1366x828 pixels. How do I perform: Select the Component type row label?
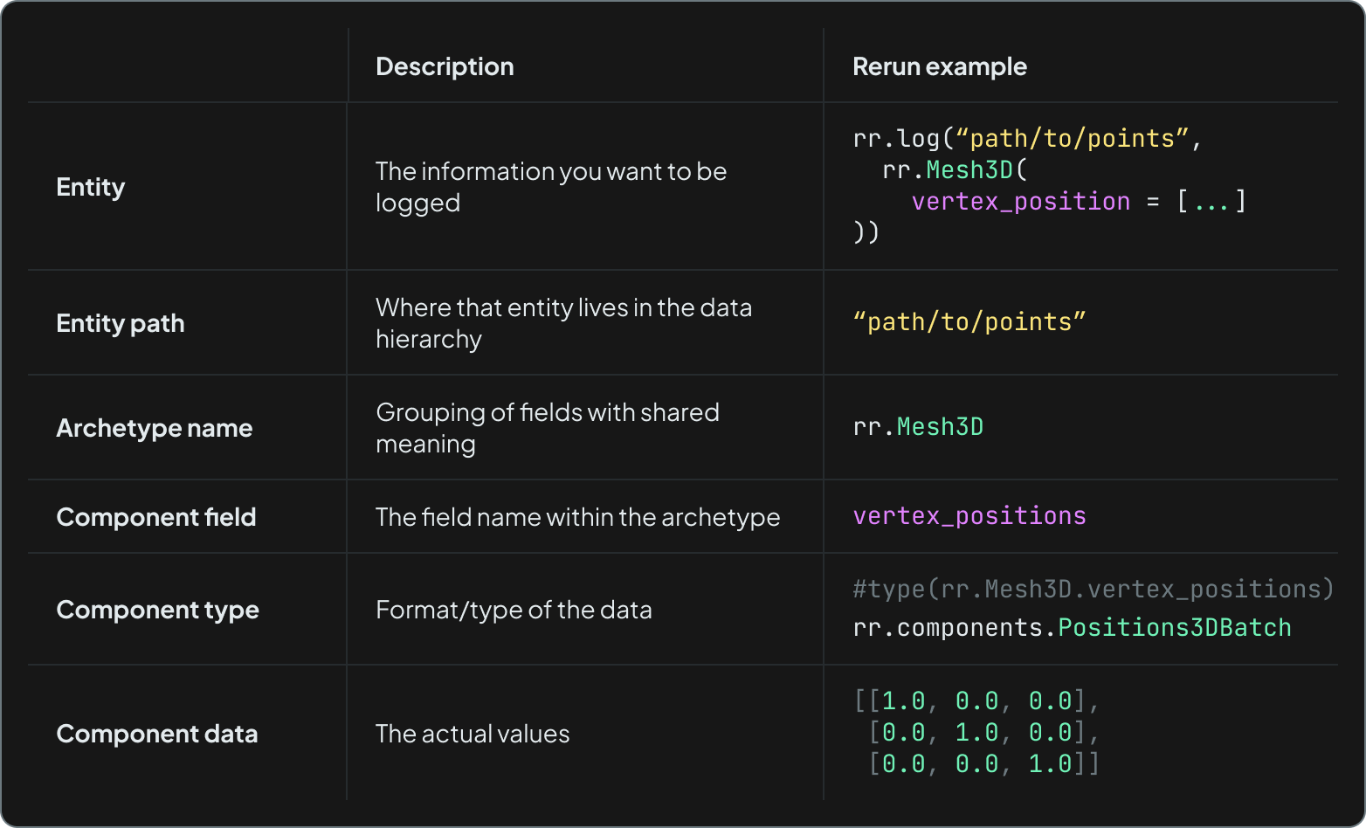tap(157, 609)
